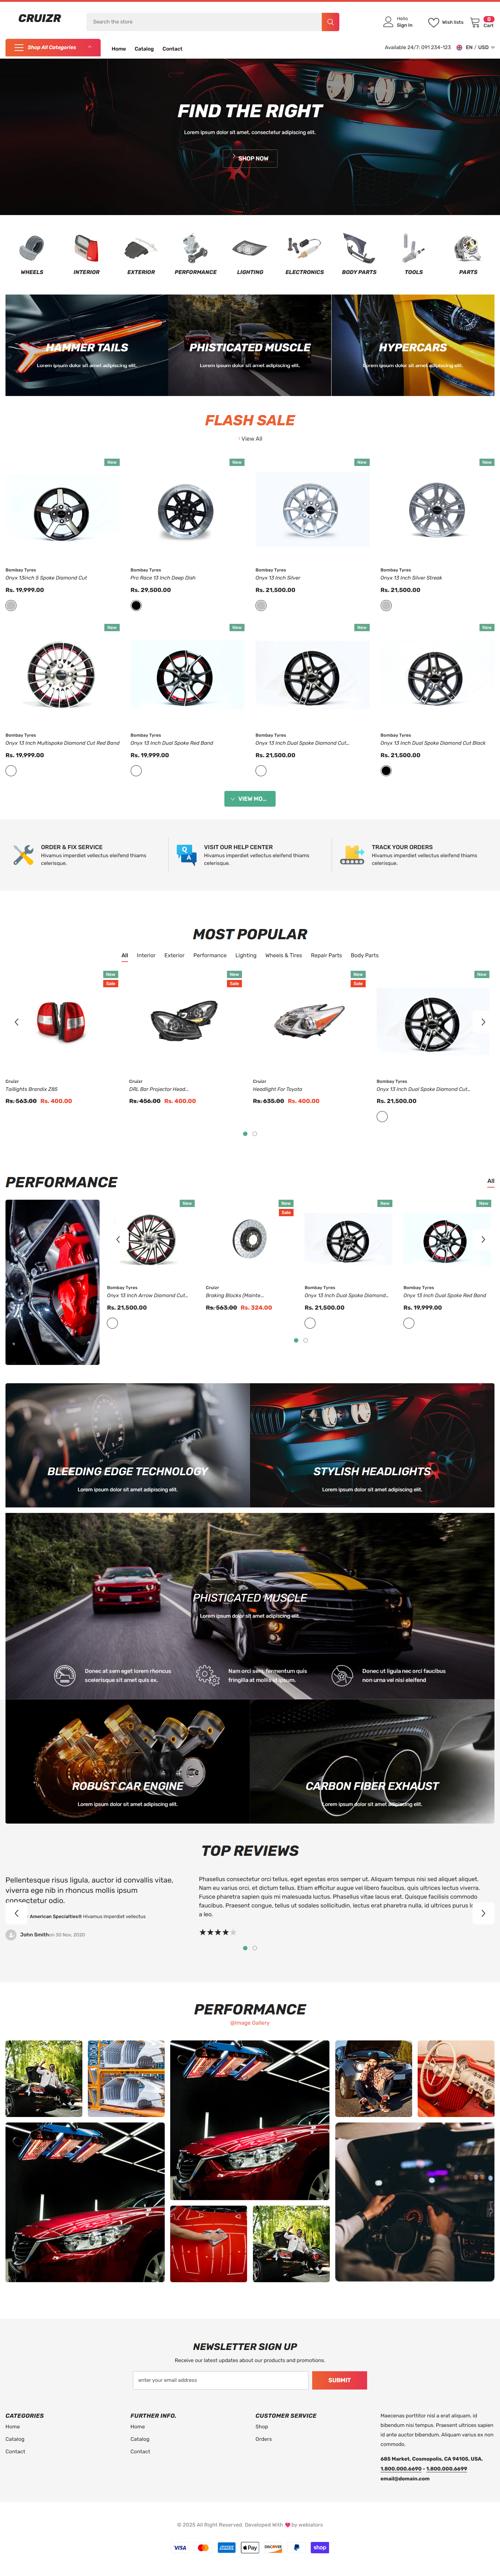Advance Most Popular carousel with right arrow

(483, 1022)
